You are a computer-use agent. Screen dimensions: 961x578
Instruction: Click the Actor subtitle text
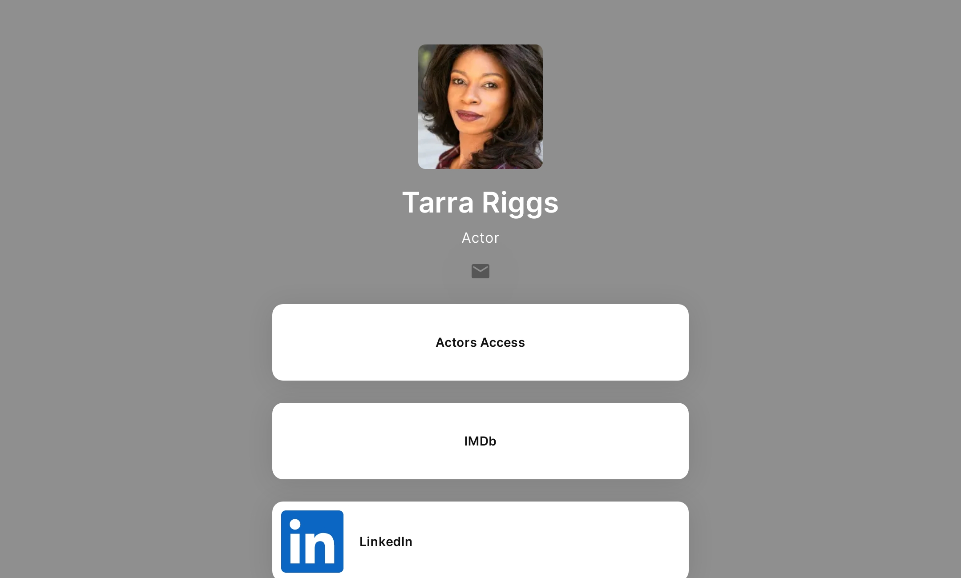[480, 238]
